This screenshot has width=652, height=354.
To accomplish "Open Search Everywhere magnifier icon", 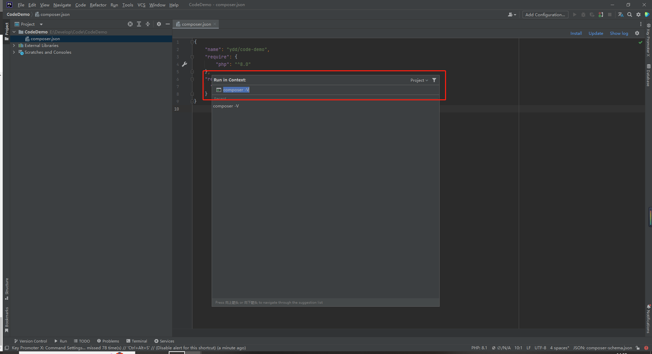I will [x=629, y=15].
